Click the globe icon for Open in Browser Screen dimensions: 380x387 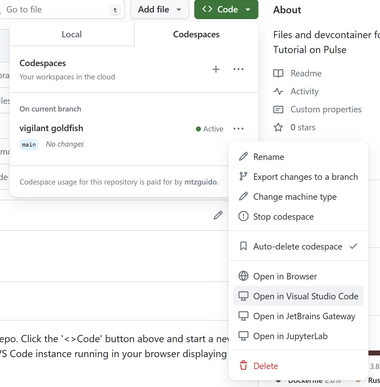point(243,276)
